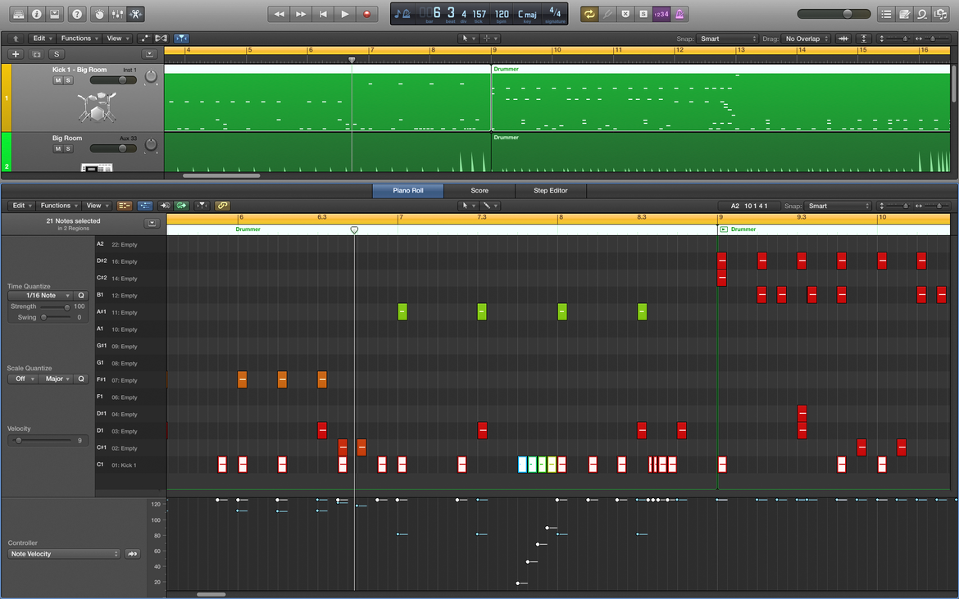This screenshot has width=959, height=599.
Task: Open List Editors icon
Action: coord(886,13)
